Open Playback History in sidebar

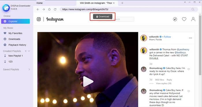tap(17, 45)
